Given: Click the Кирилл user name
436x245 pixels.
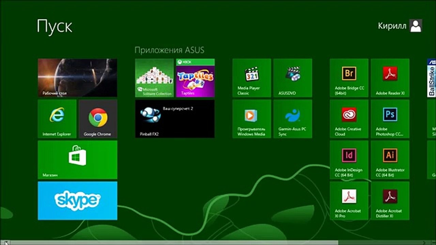Looking at the screenshot, I should click(x=392, y=26).
